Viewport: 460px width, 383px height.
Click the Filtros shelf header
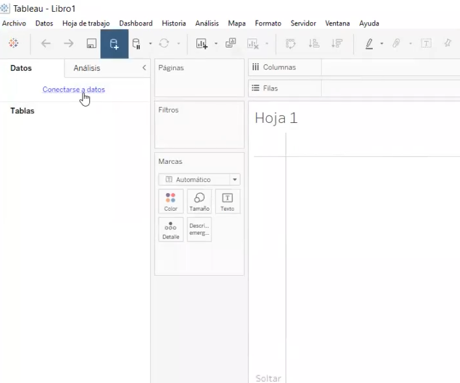point(169,110)
